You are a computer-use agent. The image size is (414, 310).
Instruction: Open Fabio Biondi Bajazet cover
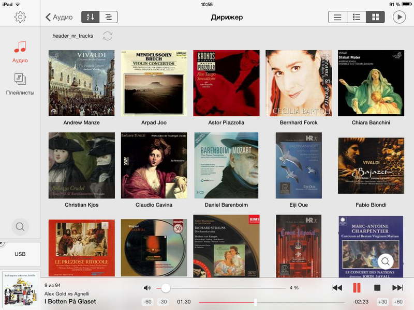371,165
